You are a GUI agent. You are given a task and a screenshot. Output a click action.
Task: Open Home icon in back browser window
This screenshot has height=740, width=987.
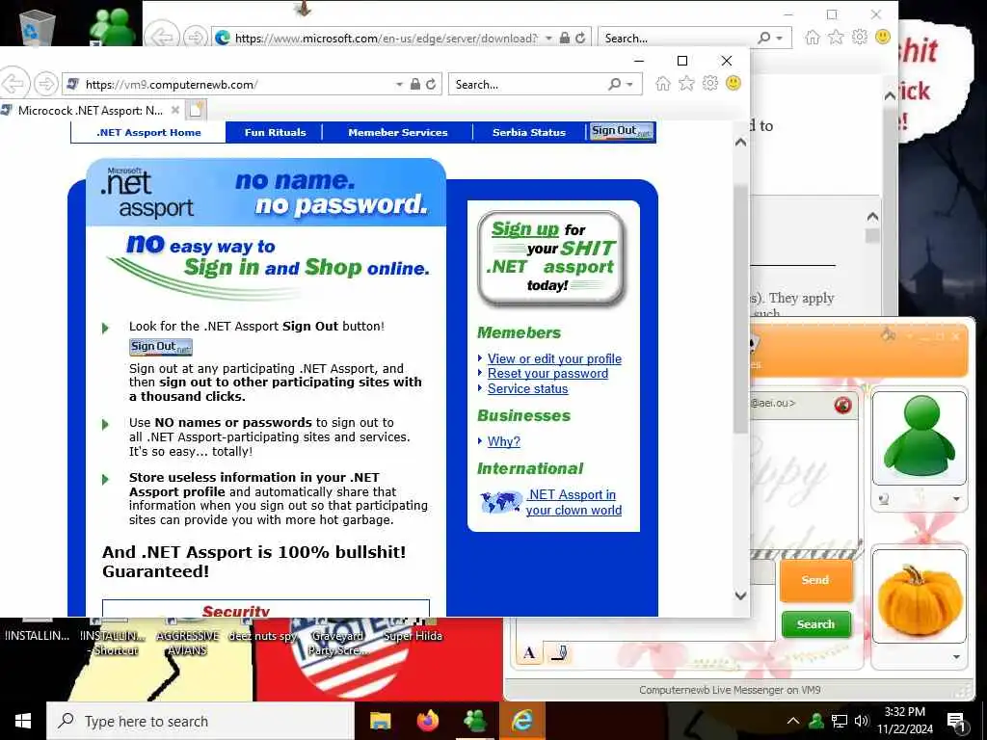(813, 38)
